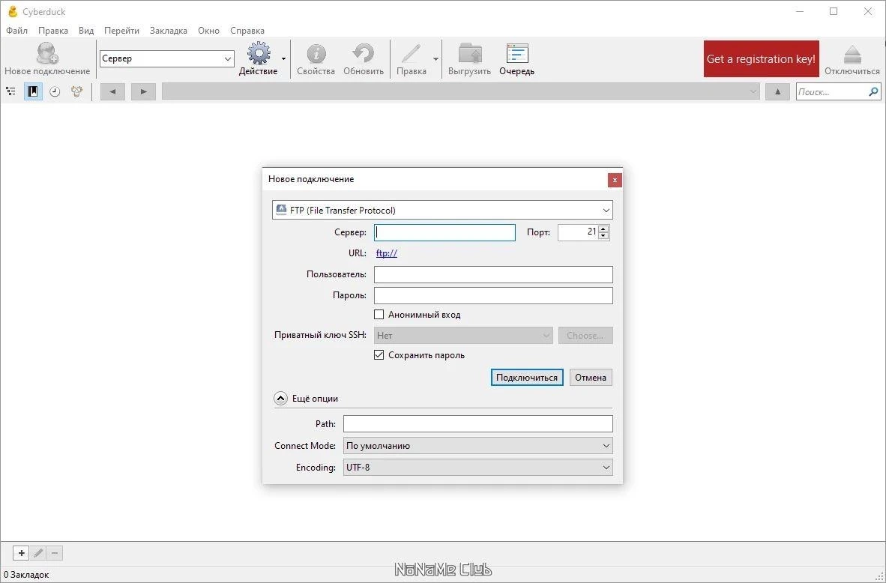Click the Cyberduck duck logo icon
The height and width of the screenshot is (583, 886).
pos(13,11)
